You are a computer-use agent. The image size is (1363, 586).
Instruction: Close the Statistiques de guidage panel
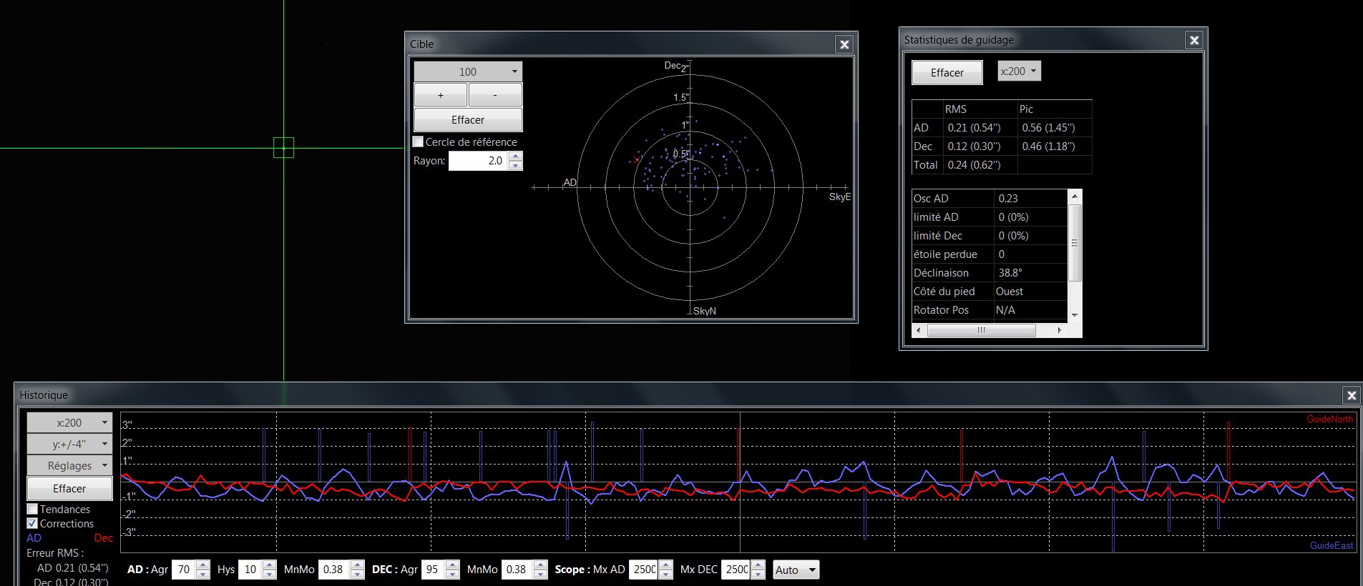pyautogui.click(x=1194, y=40)
